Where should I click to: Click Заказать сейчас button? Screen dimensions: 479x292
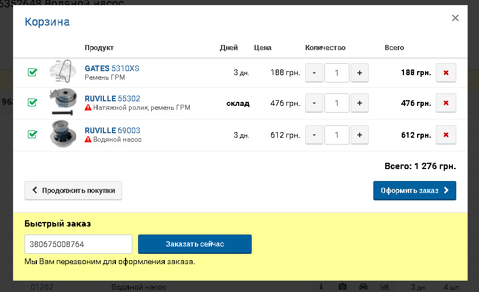195,244
